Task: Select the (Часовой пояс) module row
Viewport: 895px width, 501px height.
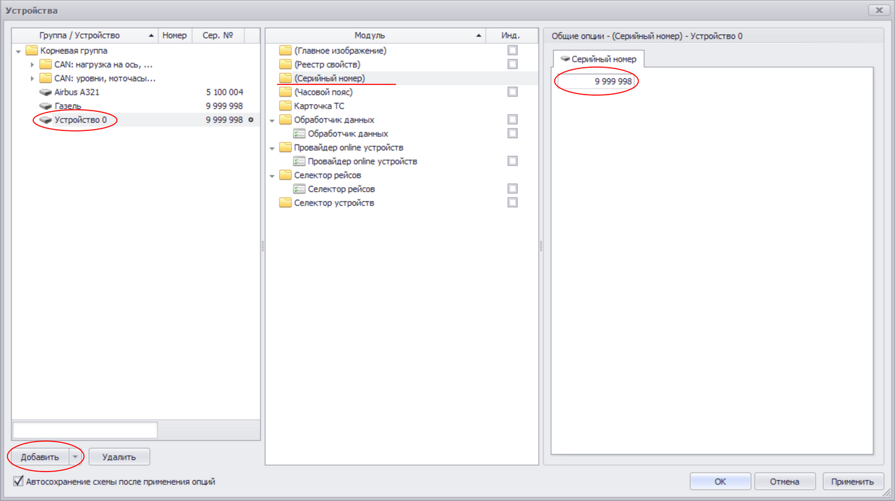Action: tap(401, 92)
